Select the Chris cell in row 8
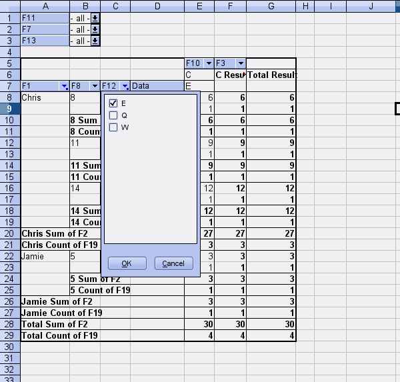Image resolution: width=400 pixels, height=382 pixels. (45, 97)
